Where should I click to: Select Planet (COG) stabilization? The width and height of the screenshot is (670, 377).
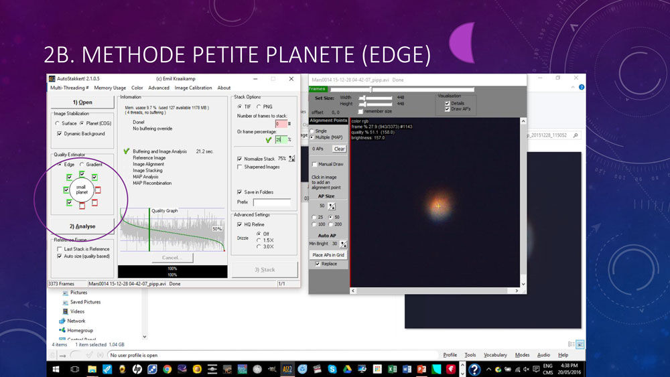click(82, 123)
